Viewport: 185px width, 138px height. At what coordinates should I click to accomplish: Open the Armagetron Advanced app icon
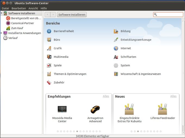95,109
